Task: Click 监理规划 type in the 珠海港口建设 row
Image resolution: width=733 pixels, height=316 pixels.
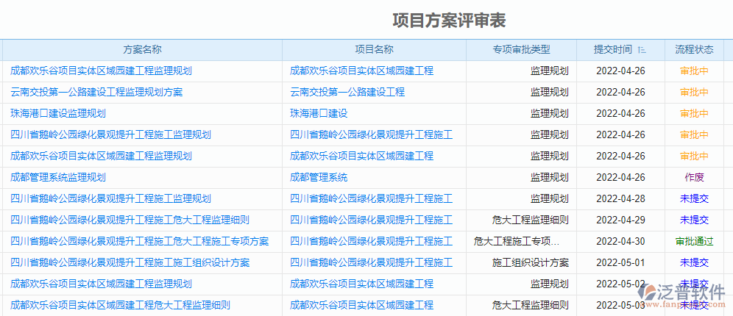Action: click(x=550, y=113)
